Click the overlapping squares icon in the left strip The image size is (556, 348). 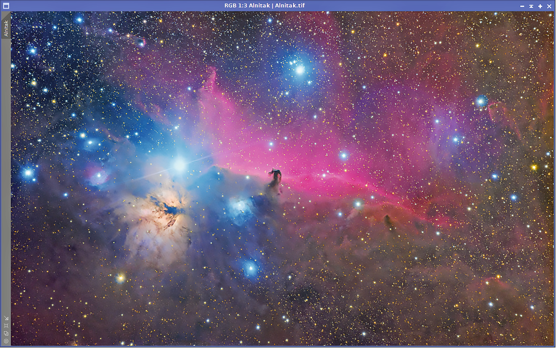[x=6, y=333]
